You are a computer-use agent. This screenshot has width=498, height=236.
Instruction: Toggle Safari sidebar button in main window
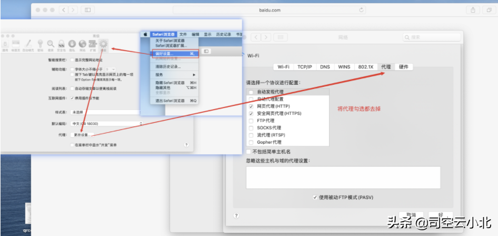[x=88, y=10]
